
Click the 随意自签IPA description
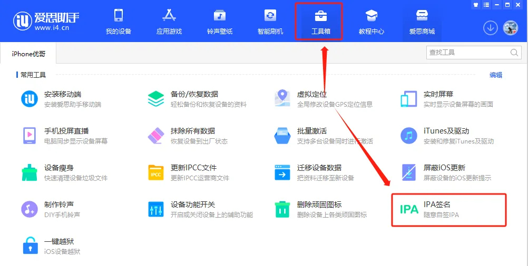(x=441, y=214)
